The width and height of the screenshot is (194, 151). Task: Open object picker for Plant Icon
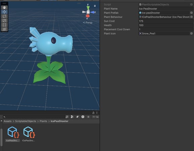(191, 33)
